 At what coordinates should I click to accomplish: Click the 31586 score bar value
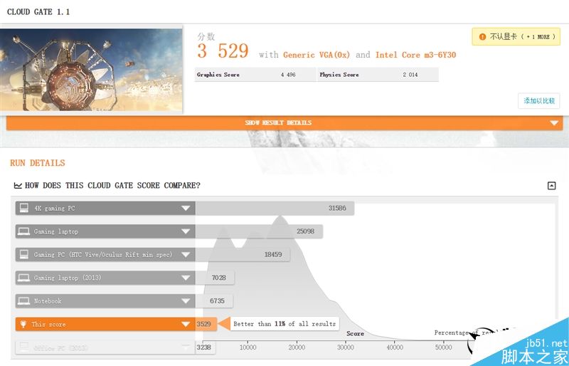pos(337,208)
